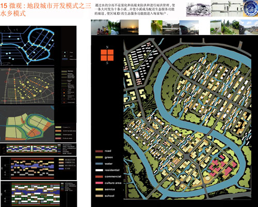This screenshot has height=207, width=258.
Task: Open the blue porcelain plate thumbnail
Action: coord(251,8)
